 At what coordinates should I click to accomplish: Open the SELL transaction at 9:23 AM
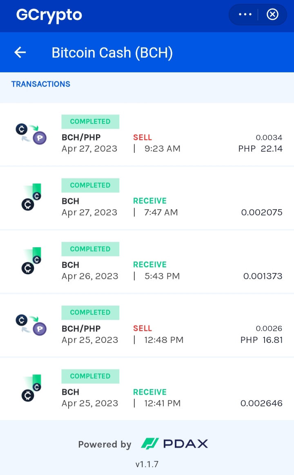pos(147,134)
